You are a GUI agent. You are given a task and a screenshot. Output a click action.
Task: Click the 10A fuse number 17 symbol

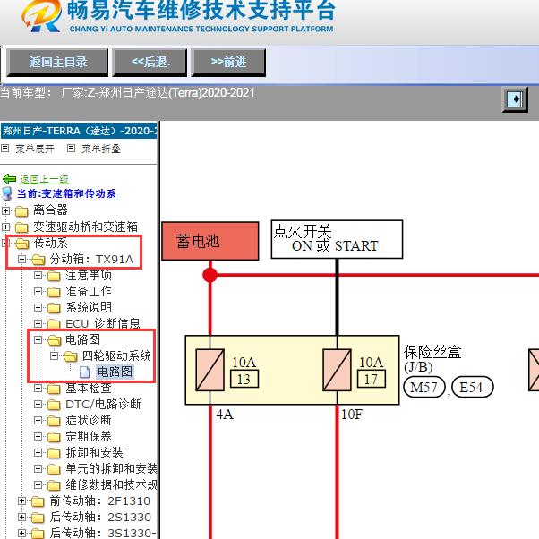click(x=337, y=370)
